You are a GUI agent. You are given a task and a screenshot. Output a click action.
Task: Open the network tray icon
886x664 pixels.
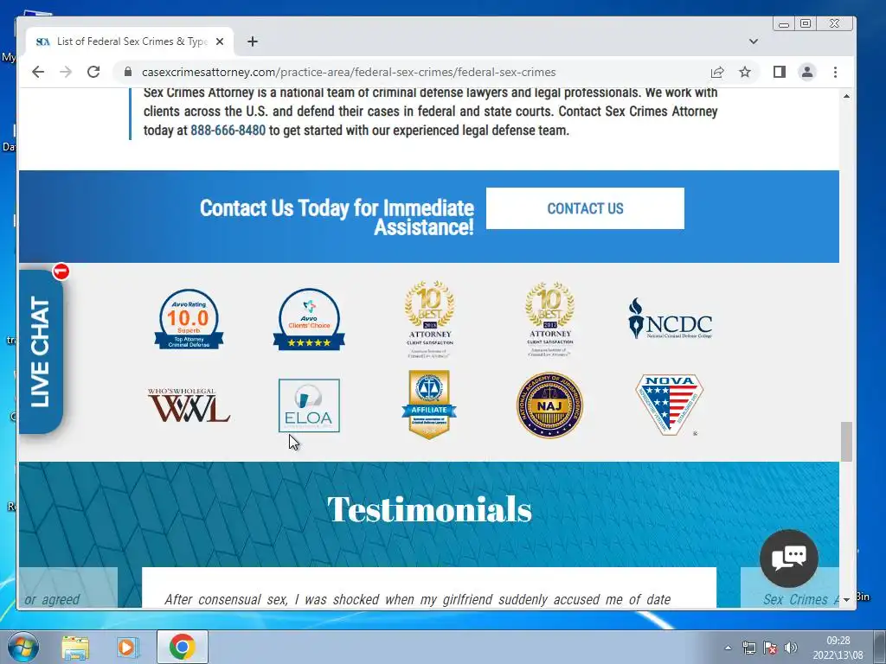pyautogui.click(x=748, y=648)
